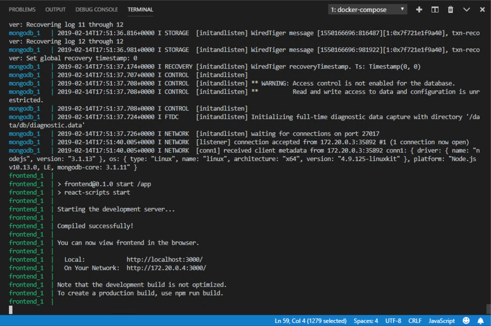Viewport: 491px width, 326px height.
Task: Click 'You can now view frontend' line
Action: click(x=128, y=243)
